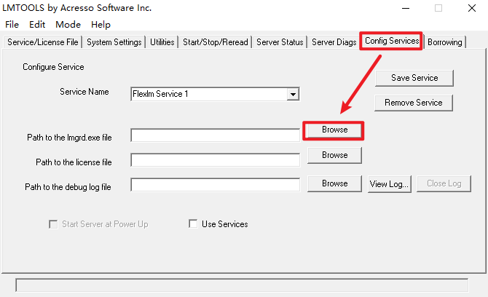Click in the license file path field
This screenshot has height=297, width=488.
tap(215, 160)
